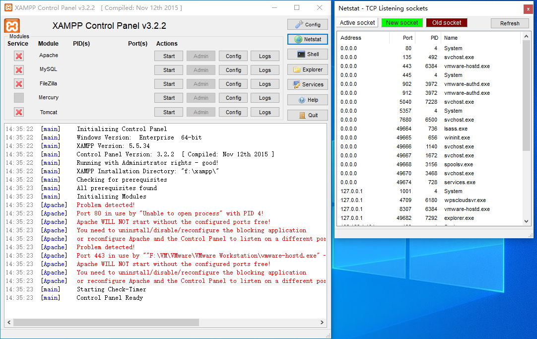Sort Netstat list by Address column

363,38
